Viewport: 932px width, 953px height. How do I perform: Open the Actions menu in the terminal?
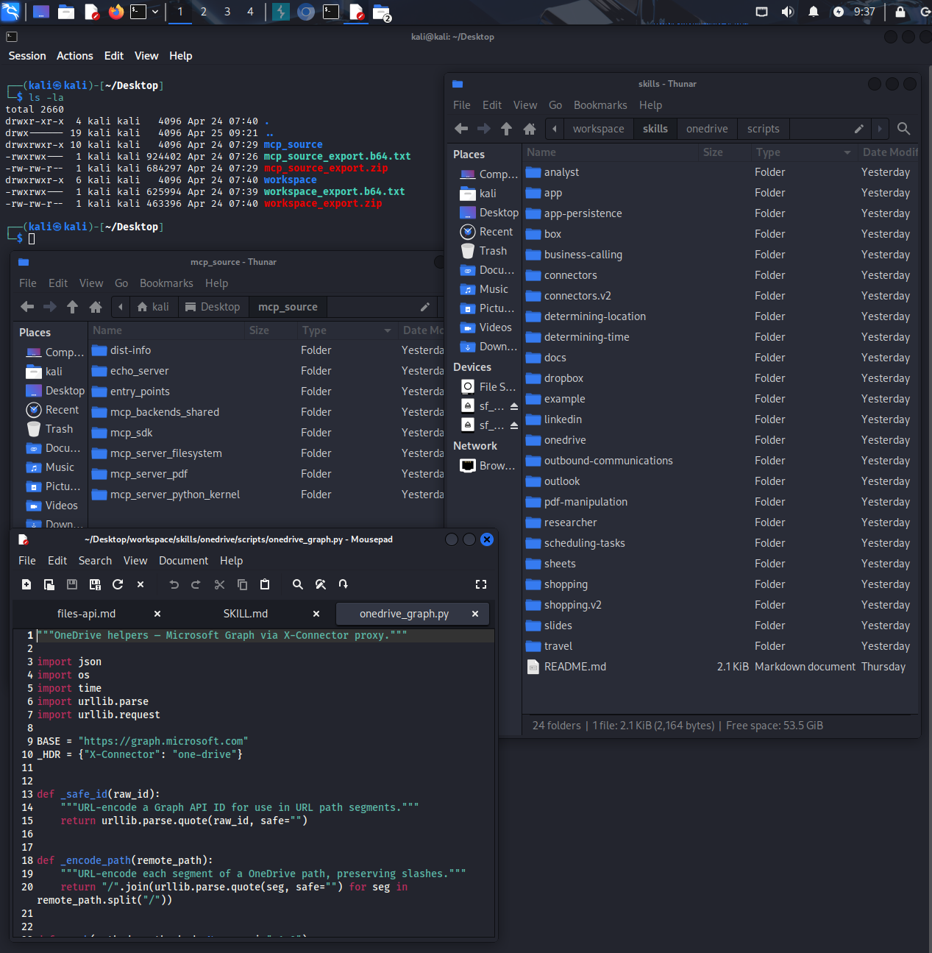[x=75, y=56]
